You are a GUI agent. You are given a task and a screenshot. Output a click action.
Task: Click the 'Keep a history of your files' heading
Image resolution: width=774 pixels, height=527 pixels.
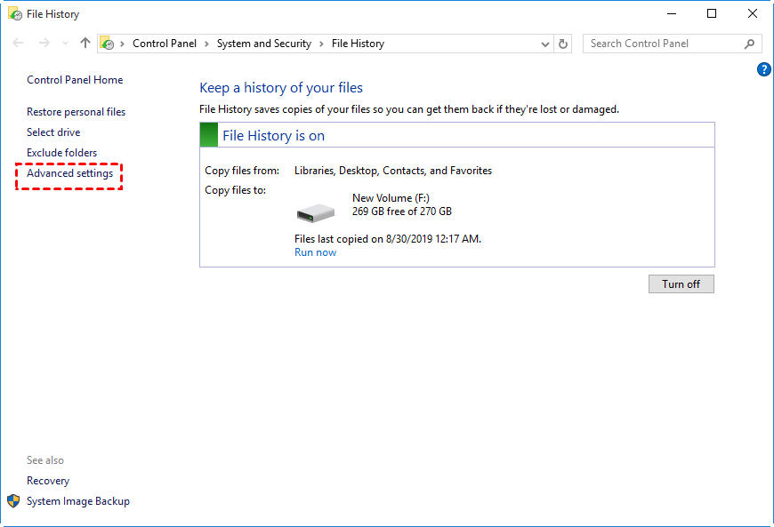point(281,88)
